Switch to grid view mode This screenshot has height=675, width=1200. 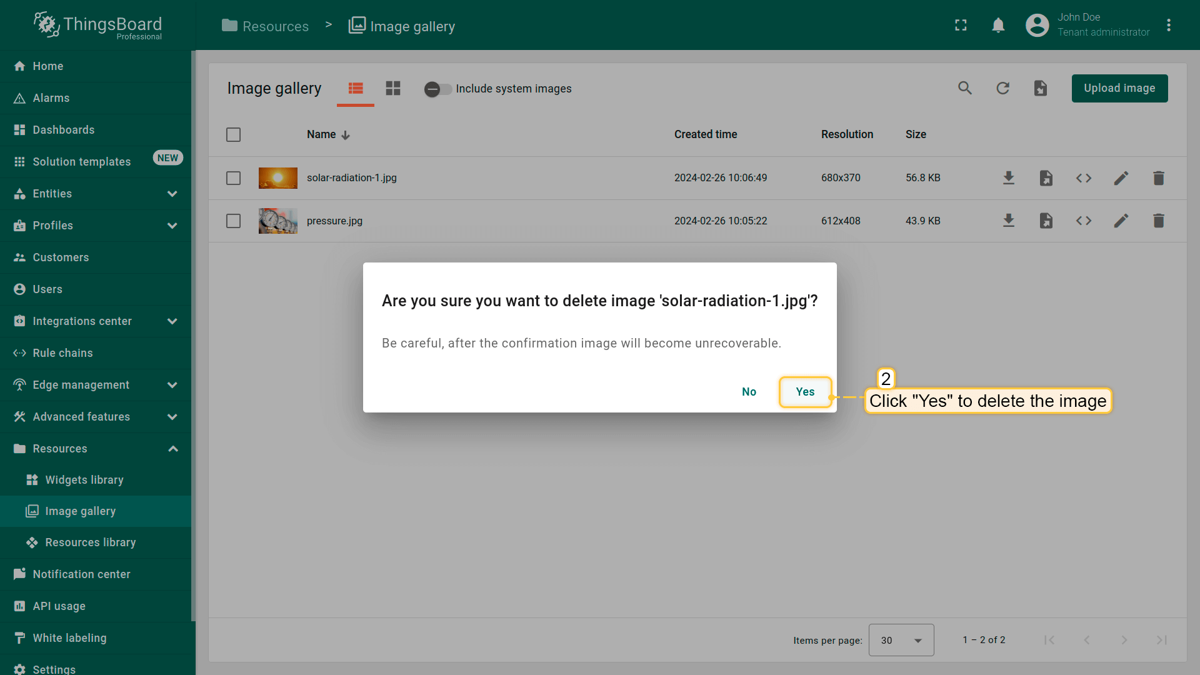[392, 88]
